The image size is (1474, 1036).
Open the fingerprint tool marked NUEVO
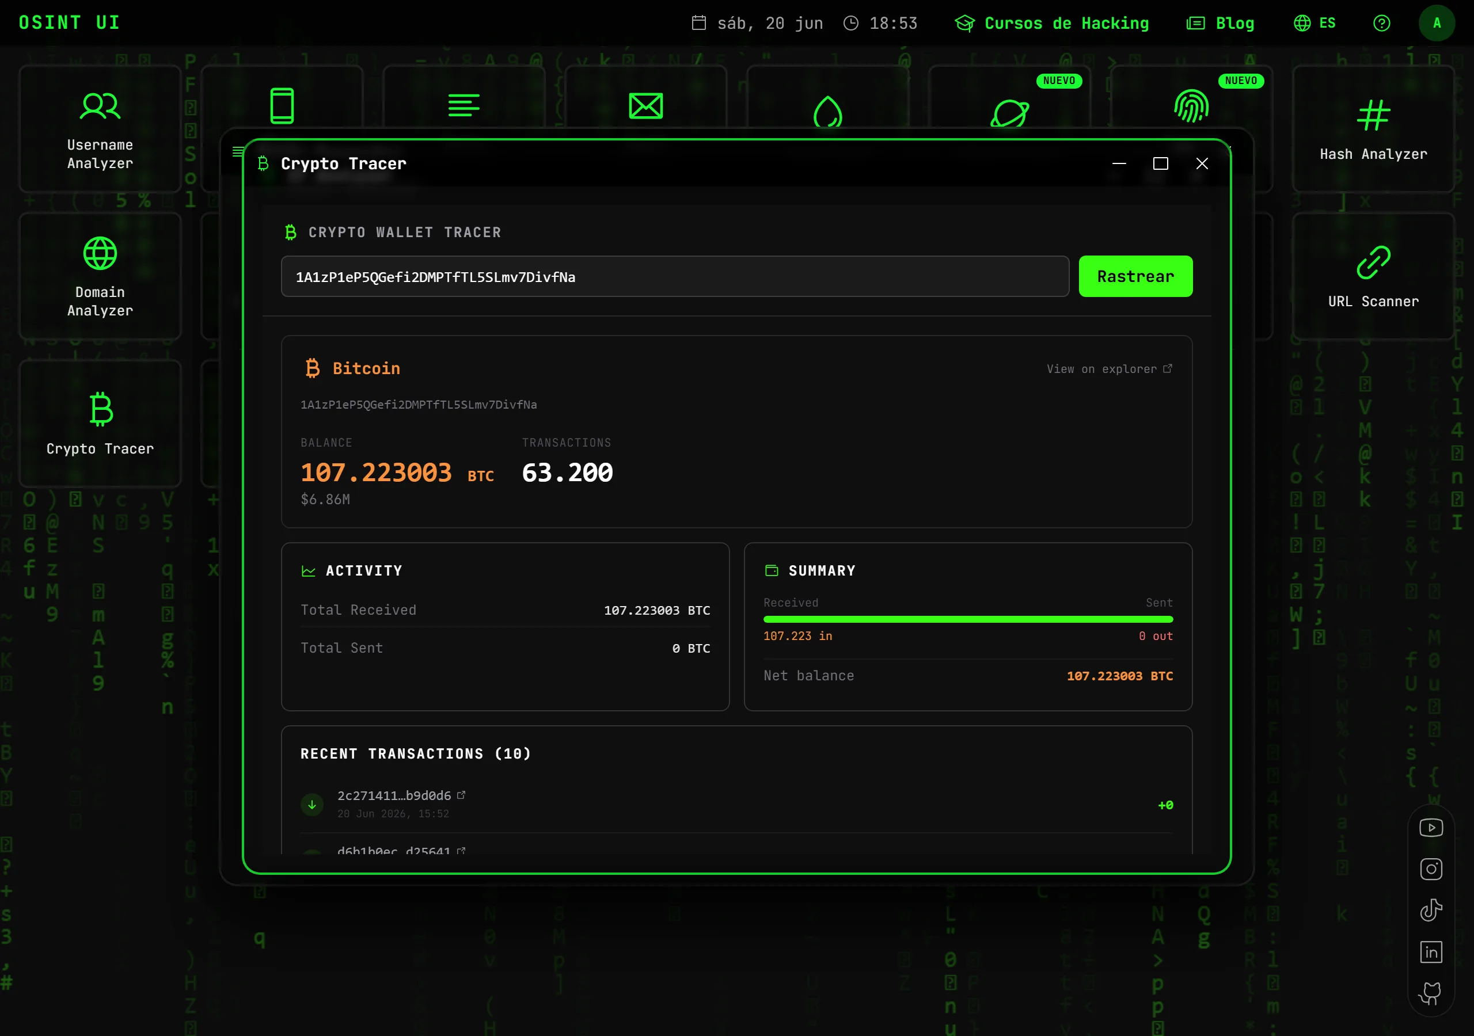tap(1191, 106)
